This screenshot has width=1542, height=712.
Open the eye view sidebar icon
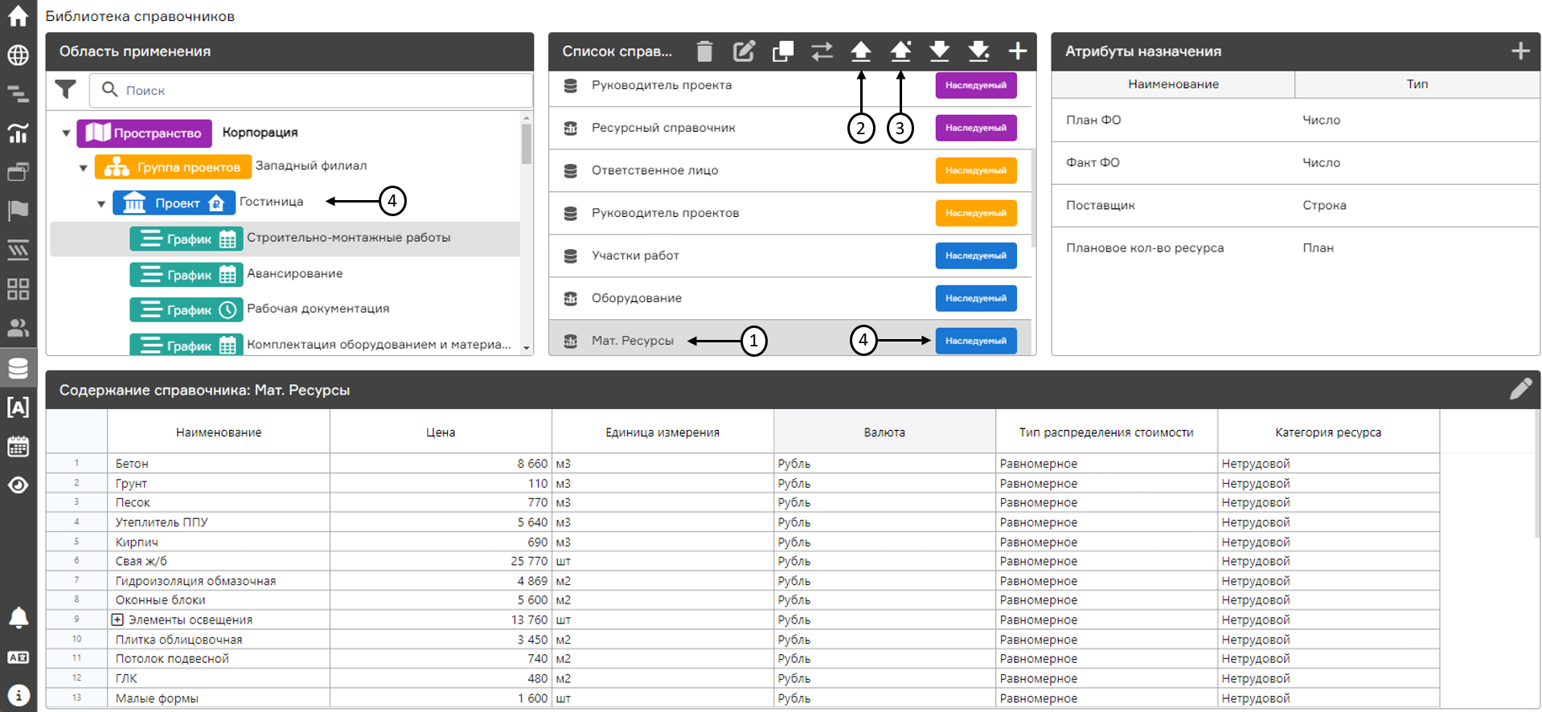[x=18, y=485]
